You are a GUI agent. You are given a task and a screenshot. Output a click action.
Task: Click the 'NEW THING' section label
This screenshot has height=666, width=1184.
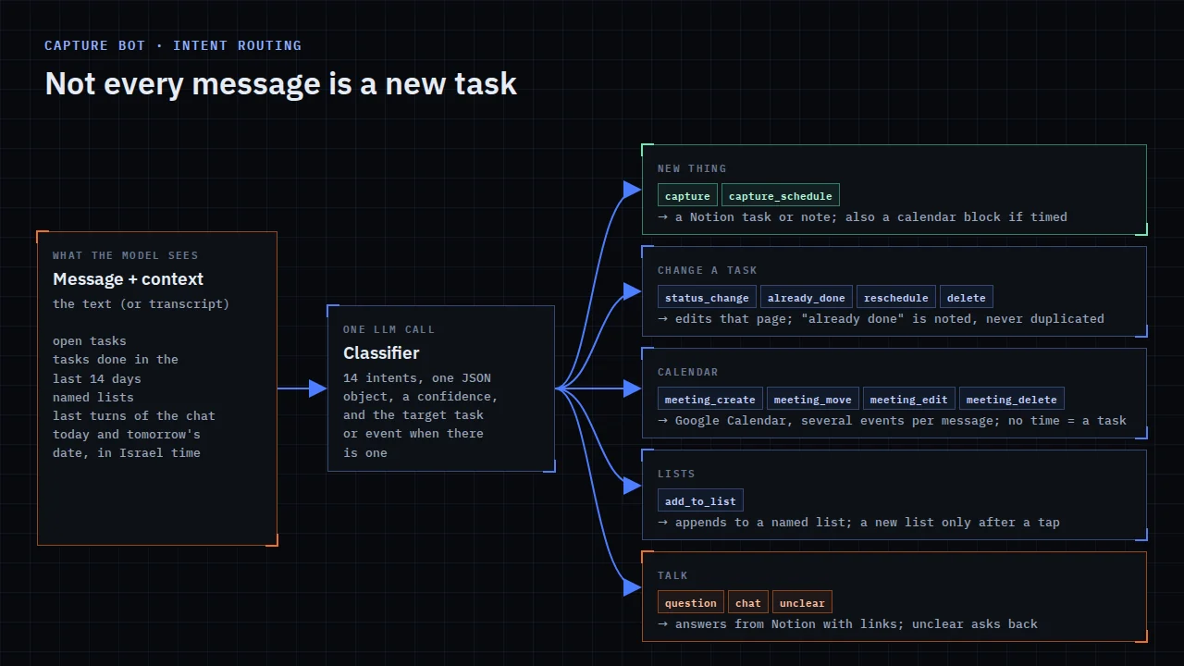coord(692,168)
